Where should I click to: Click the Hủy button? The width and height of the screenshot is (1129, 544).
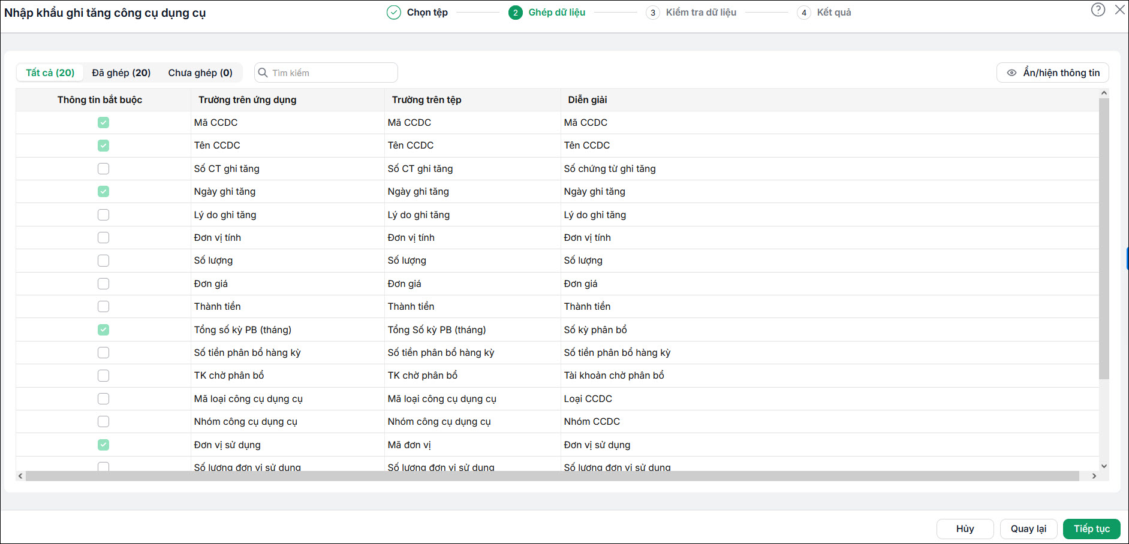click(965, 528)
